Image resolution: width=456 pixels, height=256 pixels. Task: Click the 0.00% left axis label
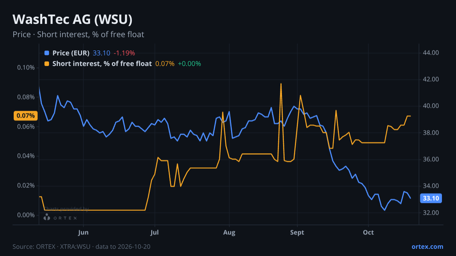(x=26, y=215)
